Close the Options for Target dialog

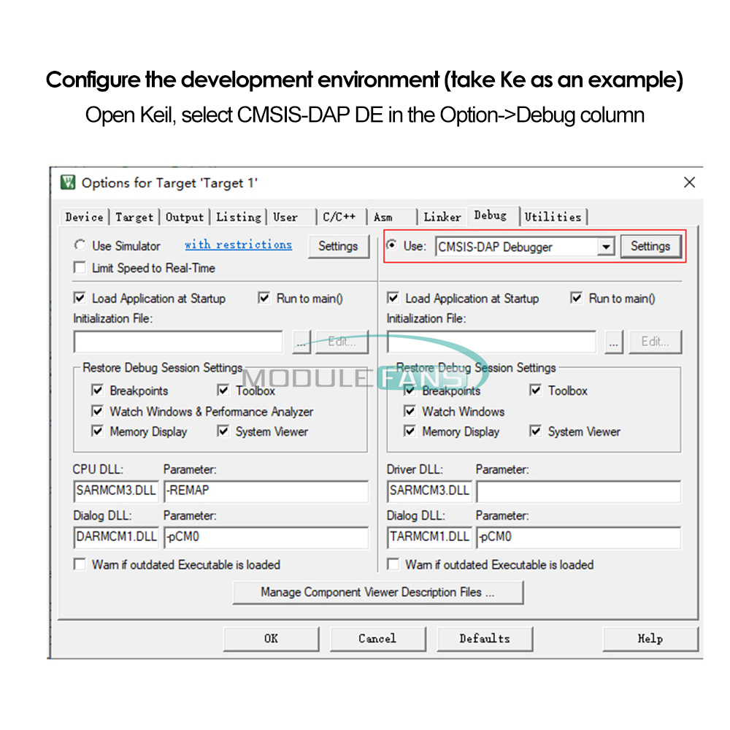pyautogui.click(x=689, y=182)
